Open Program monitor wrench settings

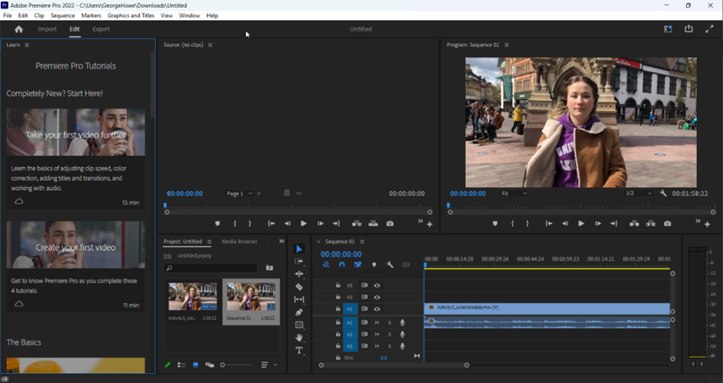click(x=663, y=193)
